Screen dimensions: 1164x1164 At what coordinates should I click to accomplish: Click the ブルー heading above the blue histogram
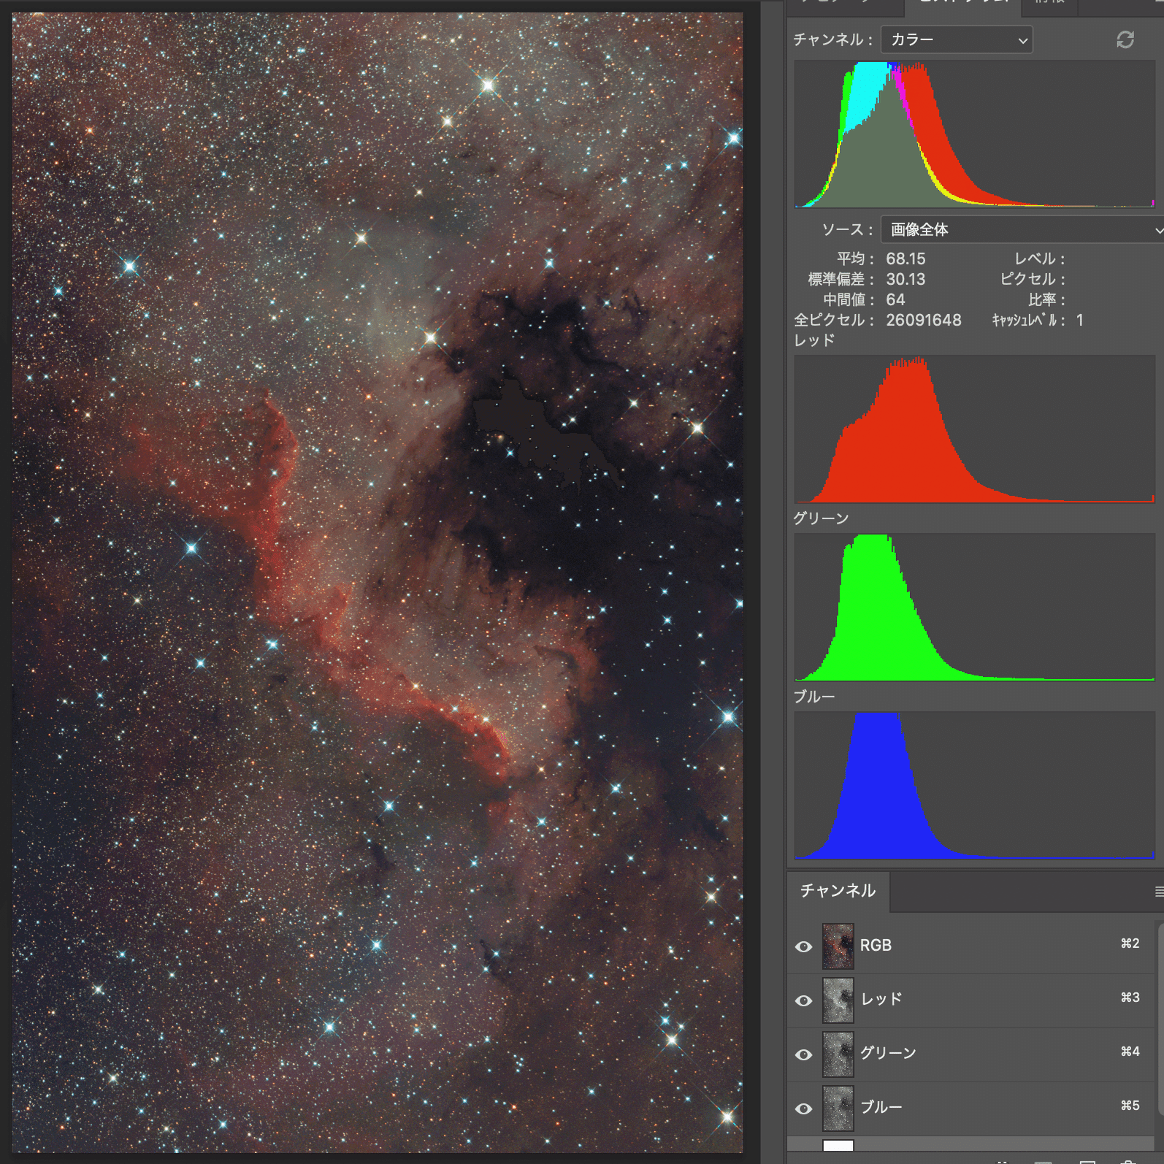point(814,697)
